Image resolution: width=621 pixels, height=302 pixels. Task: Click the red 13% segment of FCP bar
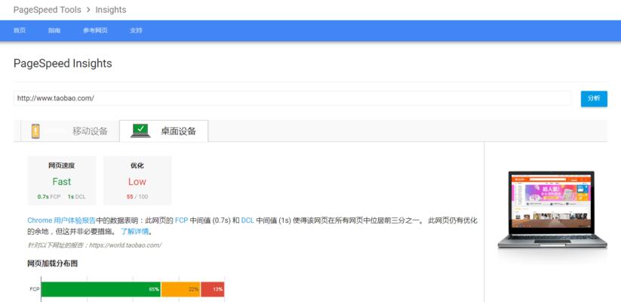212,289
